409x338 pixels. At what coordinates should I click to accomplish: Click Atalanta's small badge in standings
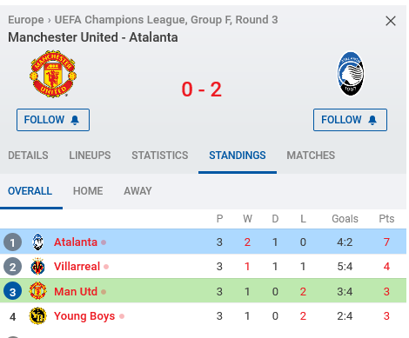pyautogui.click(x=37, y=242)
